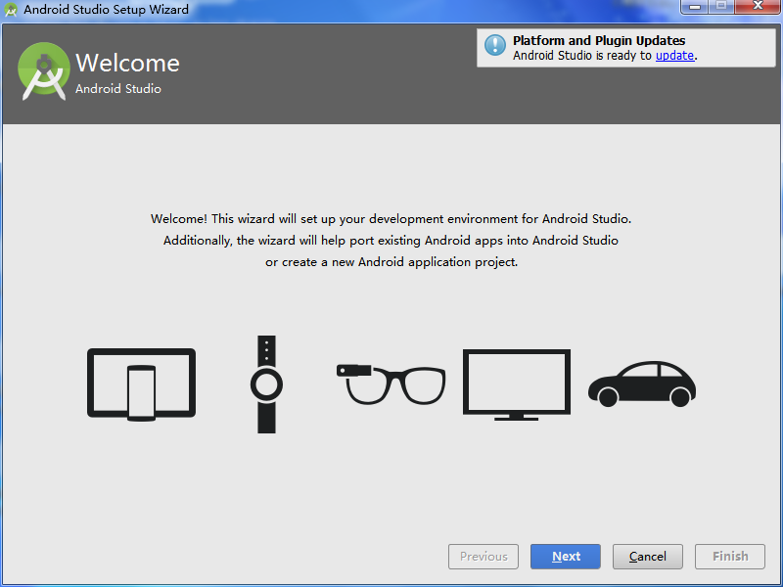This screenshot has width=783, height=587.
Task: Click the info icon in updates notification
Action: click(x=495, y=46)
